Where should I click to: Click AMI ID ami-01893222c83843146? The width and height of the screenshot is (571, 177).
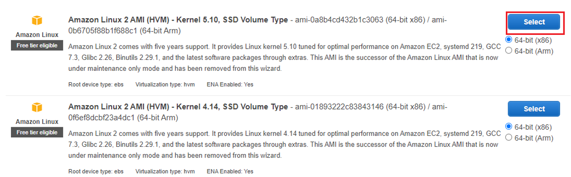pyautogui.click(x=340, y=107)
